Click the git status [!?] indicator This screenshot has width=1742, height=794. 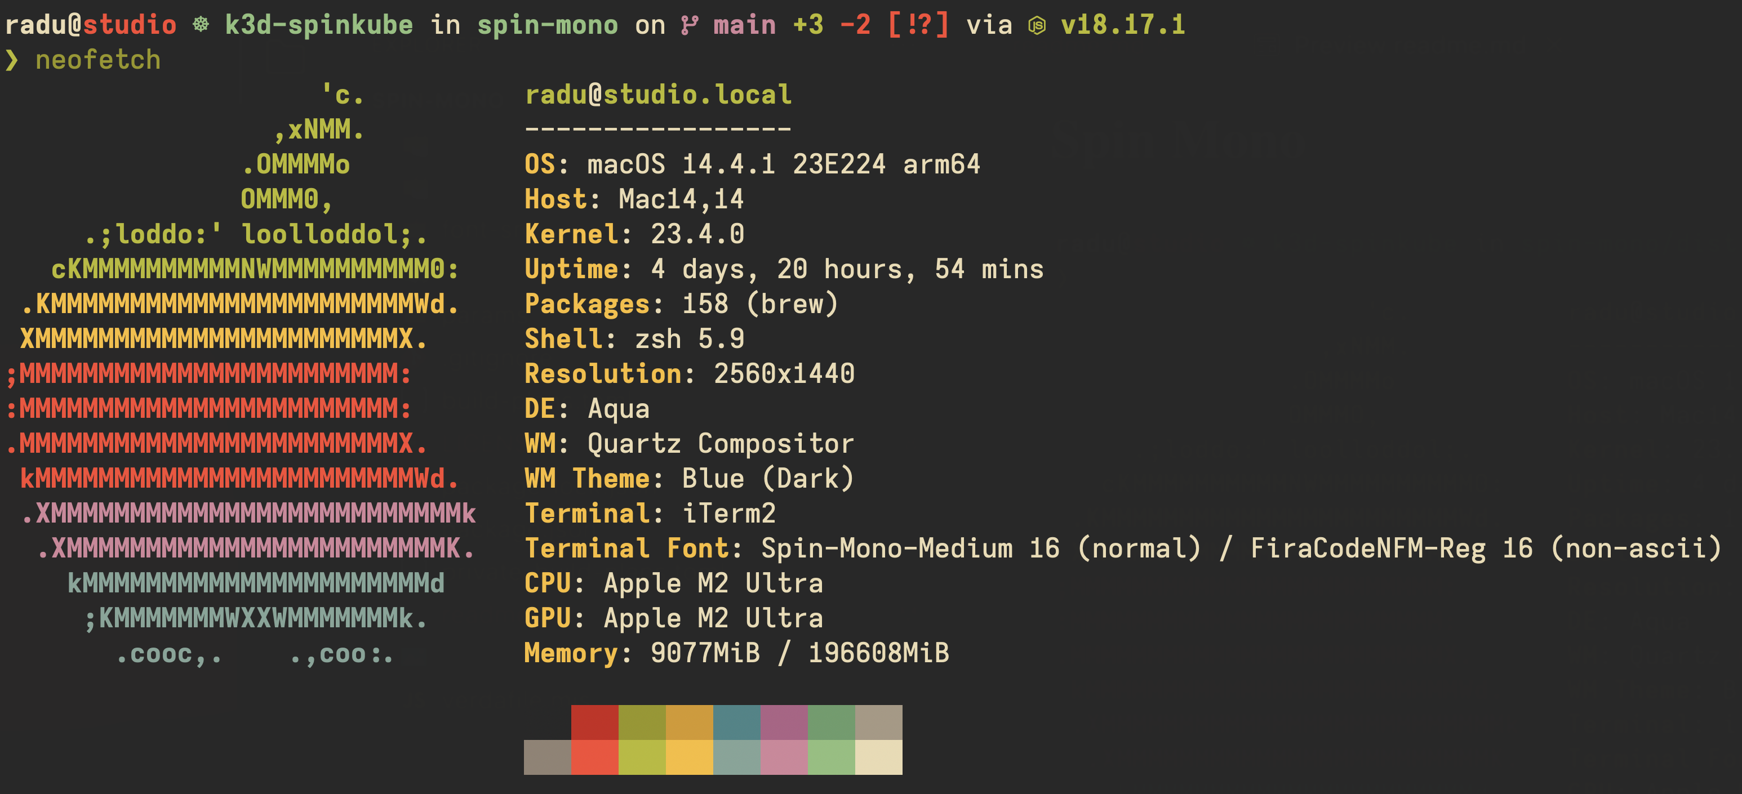(918, 25)
